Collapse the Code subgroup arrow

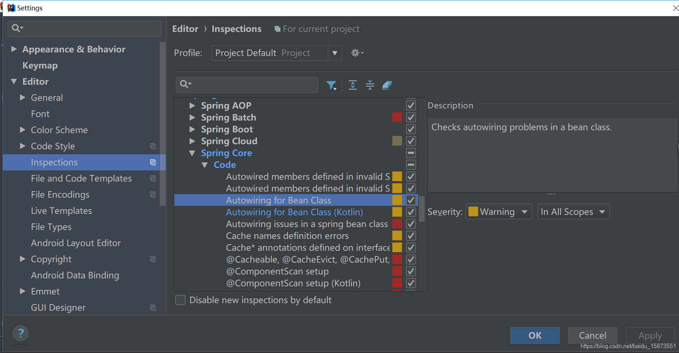[205, 165]
